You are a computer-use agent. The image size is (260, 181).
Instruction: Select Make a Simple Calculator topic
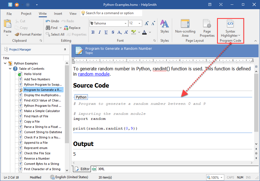[x=42, y=111]
